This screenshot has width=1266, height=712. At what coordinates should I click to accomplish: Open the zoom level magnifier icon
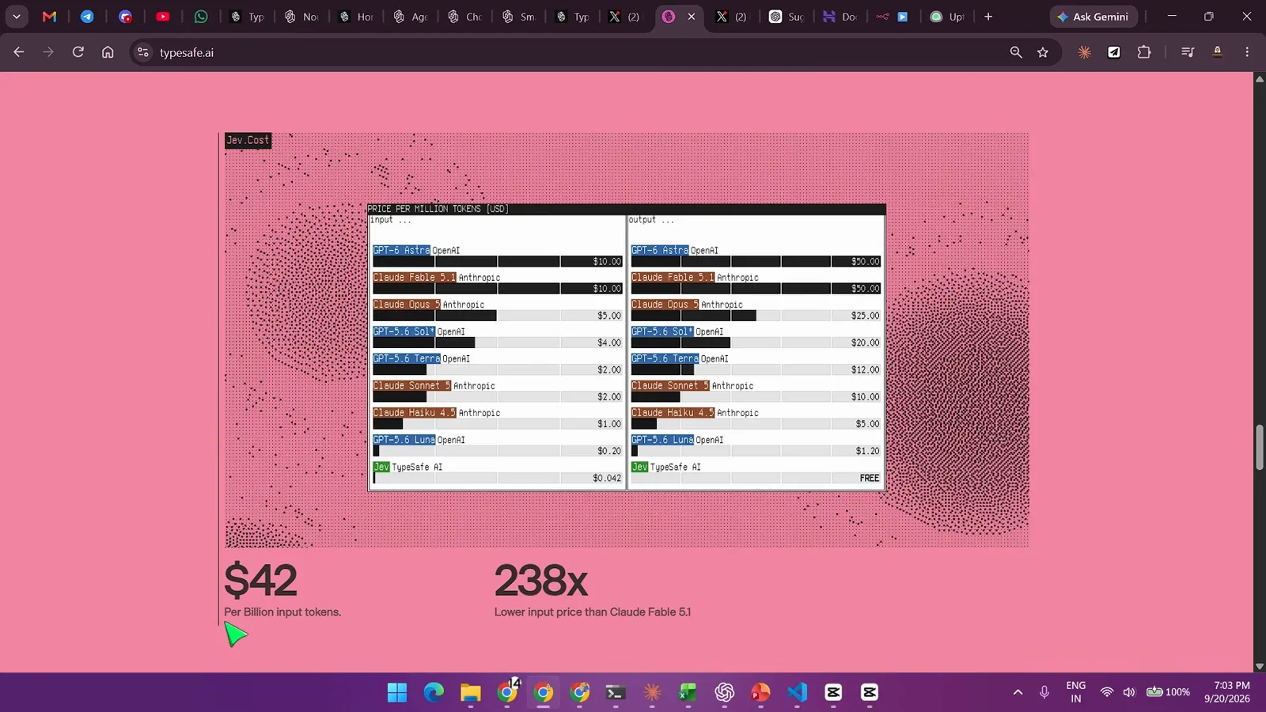point(1016,52)
